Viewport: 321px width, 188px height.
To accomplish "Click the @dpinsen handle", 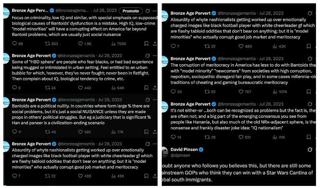I will (180, 155).
